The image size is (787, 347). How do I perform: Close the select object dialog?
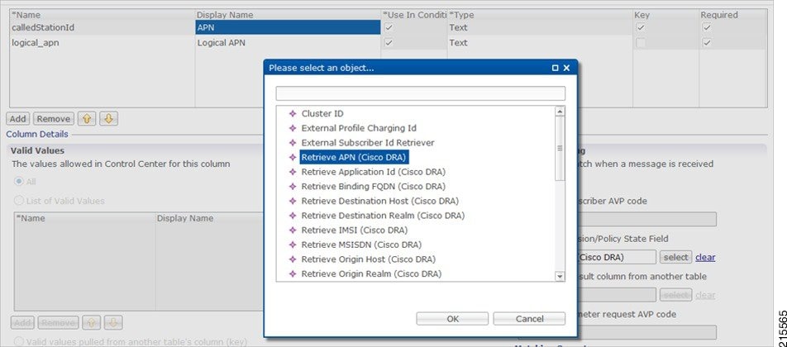click(x=566, y=68)
